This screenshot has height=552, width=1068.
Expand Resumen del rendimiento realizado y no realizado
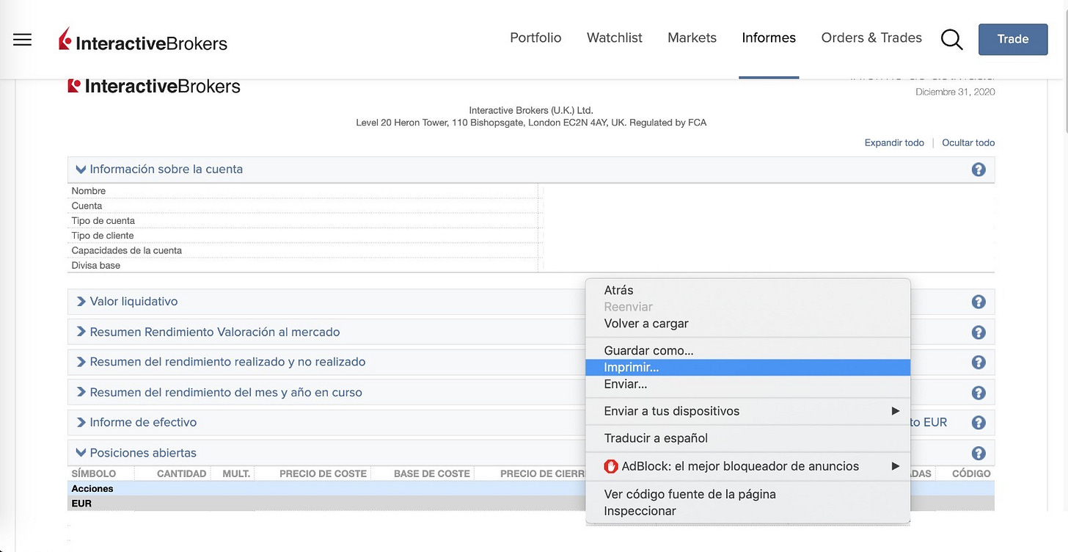tap(81, 362)
